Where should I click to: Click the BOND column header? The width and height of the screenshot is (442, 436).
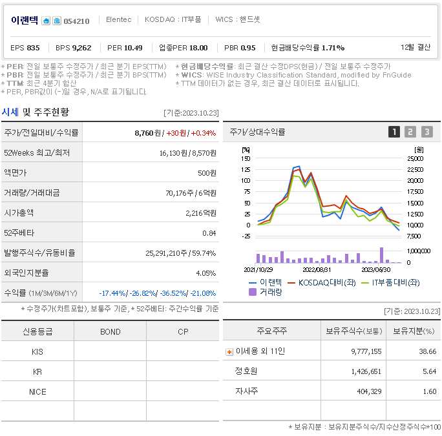tap(111, 331)
